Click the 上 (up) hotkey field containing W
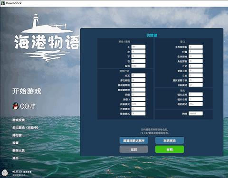This screenshot has height=178, width=228. pyautogui.click(x=138, y=47)
